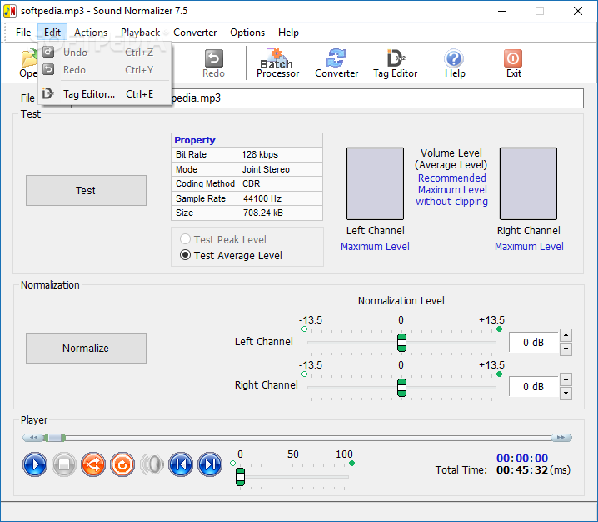Image resolution: width=598 pixels, height=522 pixels.
Task: Minimize the Sound Normalizer window
Action: 502,11
